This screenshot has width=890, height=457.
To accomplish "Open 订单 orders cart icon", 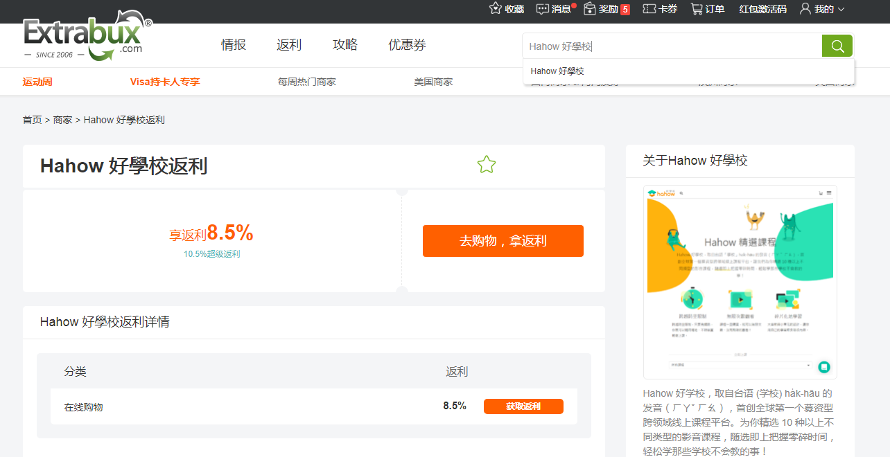I will point(708,9).
